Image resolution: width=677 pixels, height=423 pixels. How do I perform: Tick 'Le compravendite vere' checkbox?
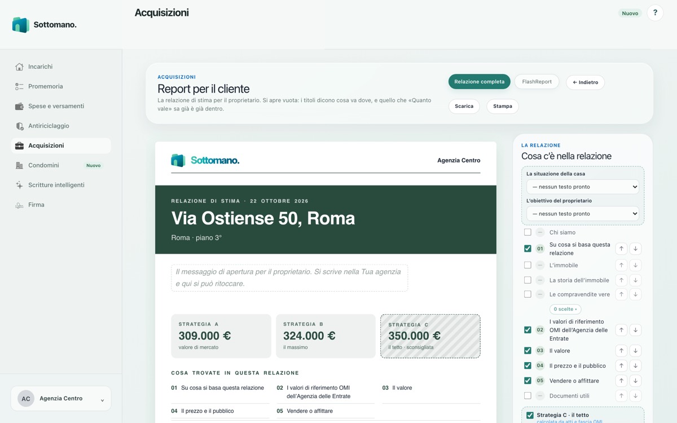coord(527,294)
